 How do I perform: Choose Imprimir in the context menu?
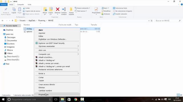click(x=42, y=33)
